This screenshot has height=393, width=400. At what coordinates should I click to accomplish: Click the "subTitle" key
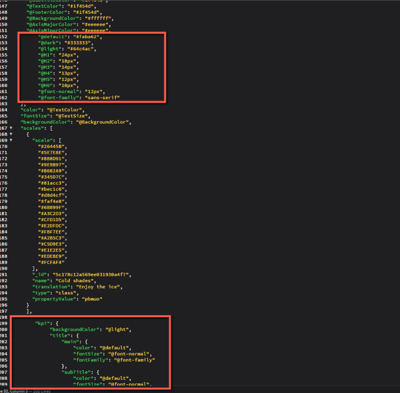(x=74, y=372)
